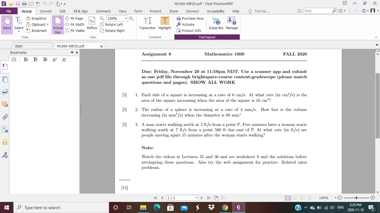
Task: Switch to the Comment ribbon tab
Action: point(103,11)
